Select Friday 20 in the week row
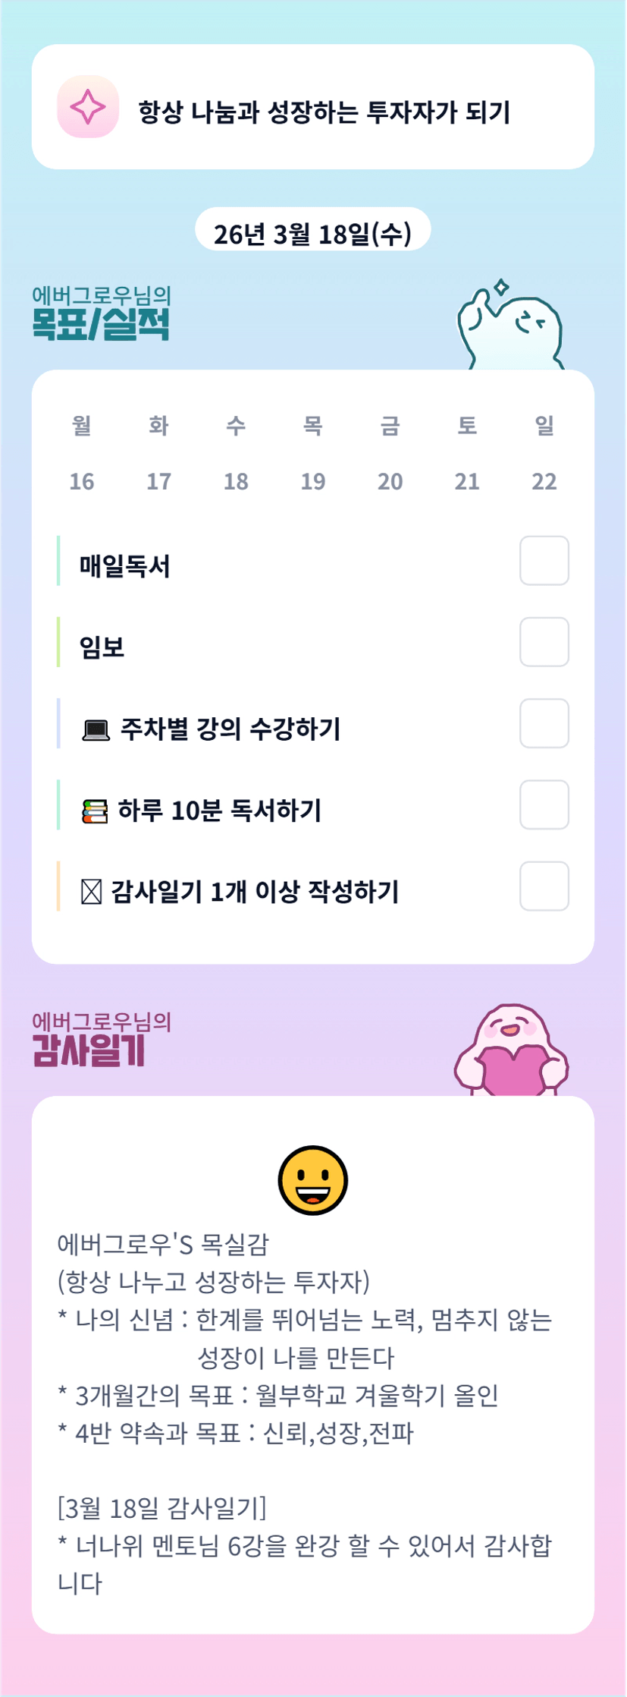This screenshot has height=1697, width=627. click(390, 481)
